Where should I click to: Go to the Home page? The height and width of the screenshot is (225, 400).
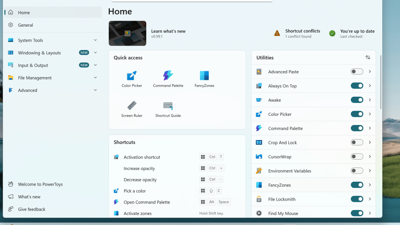53,13
